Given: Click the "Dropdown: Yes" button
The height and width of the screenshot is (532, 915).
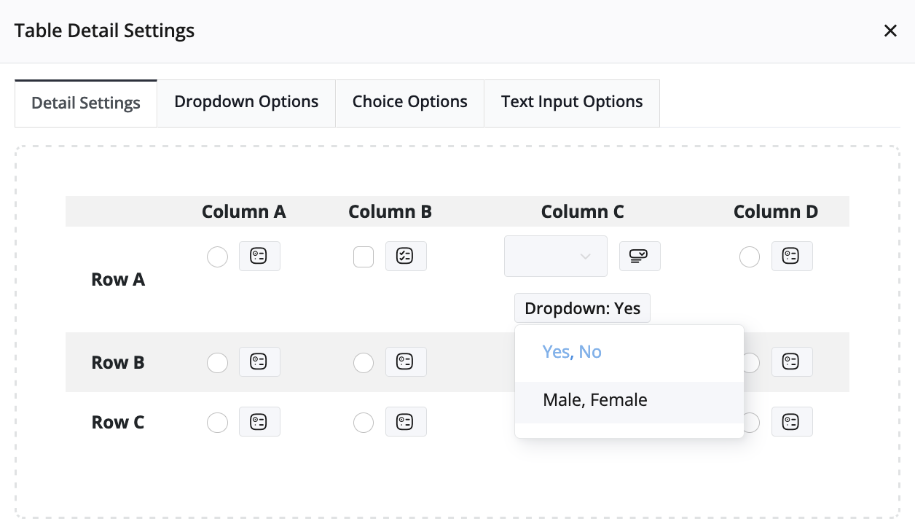Looking at the screenshot, I should point(582,308).
